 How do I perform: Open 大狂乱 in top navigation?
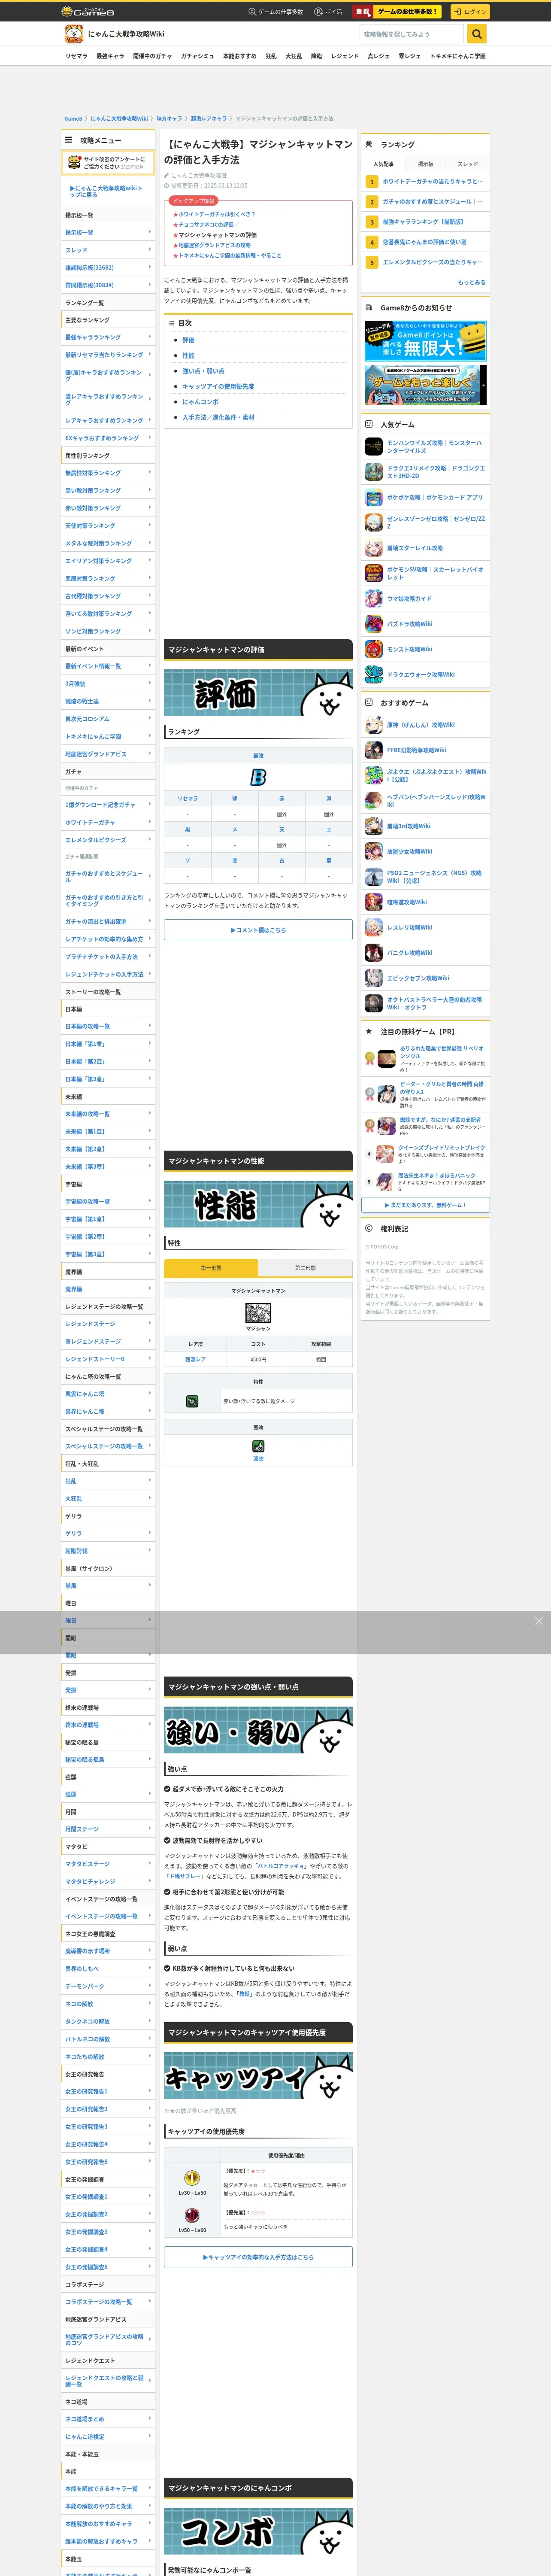pyautogui.click(x=293, y=56)
